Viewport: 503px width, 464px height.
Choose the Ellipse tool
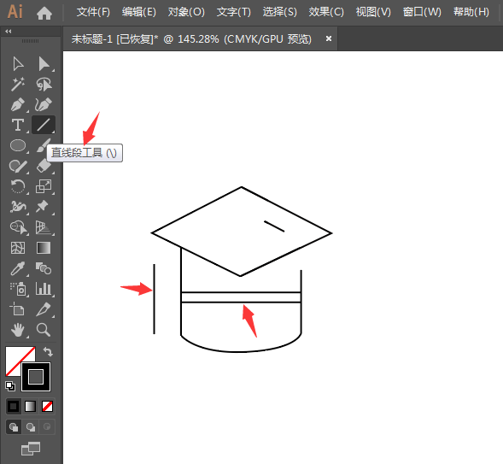pos(18,145)
